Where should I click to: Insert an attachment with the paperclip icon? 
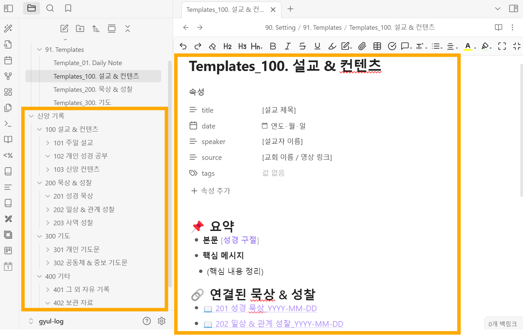tap(362, 46)
